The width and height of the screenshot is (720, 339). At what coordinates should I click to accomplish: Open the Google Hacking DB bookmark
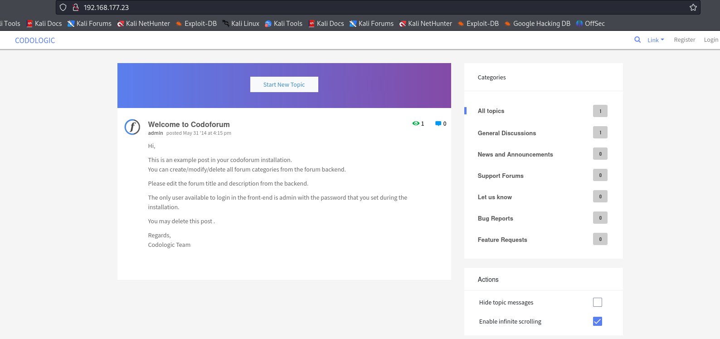tap(537, 24)
